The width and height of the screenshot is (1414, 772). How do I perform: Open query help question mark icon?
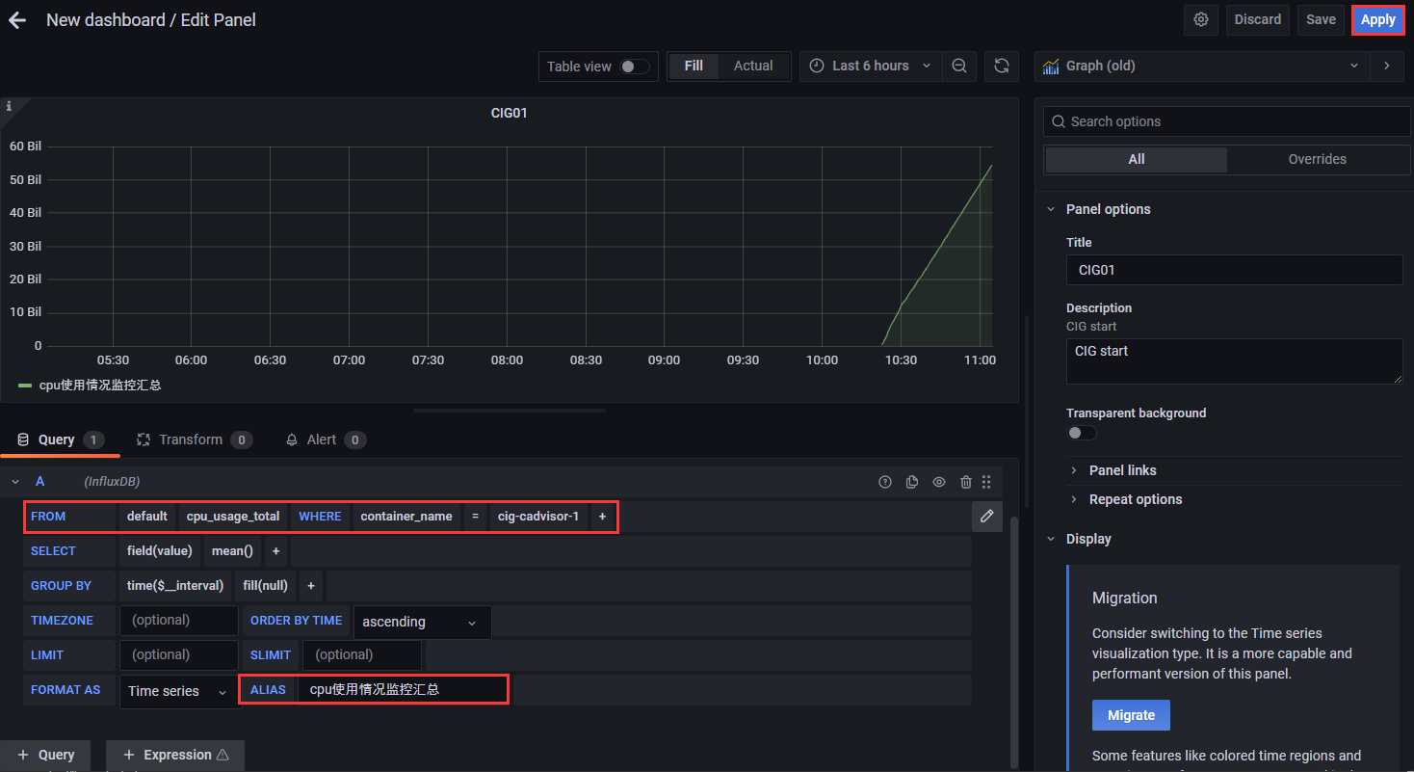pos(885,482)
